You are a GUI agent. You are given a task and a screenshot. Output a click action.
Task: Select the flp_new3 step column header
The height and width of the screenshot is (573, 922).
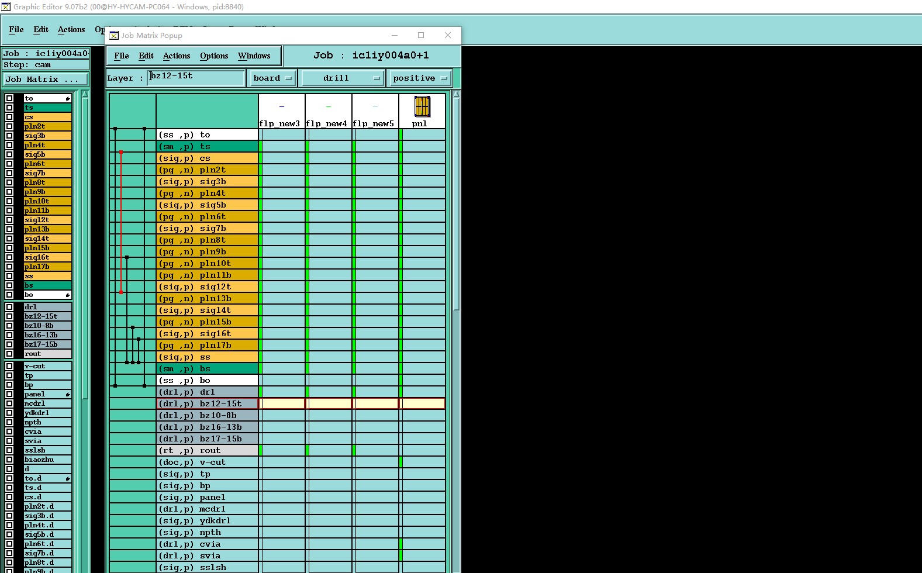pos(282,111)
